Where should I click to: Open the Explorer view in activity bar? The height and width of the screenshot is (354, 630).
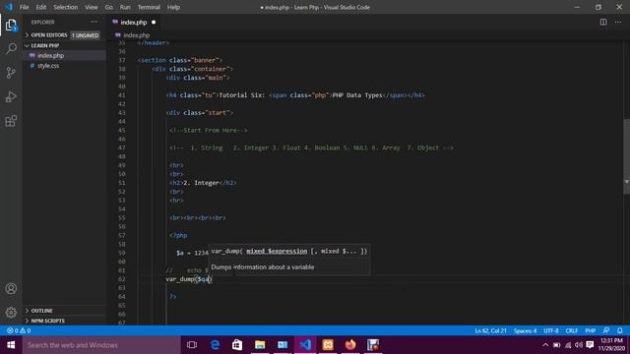[11, 26]
